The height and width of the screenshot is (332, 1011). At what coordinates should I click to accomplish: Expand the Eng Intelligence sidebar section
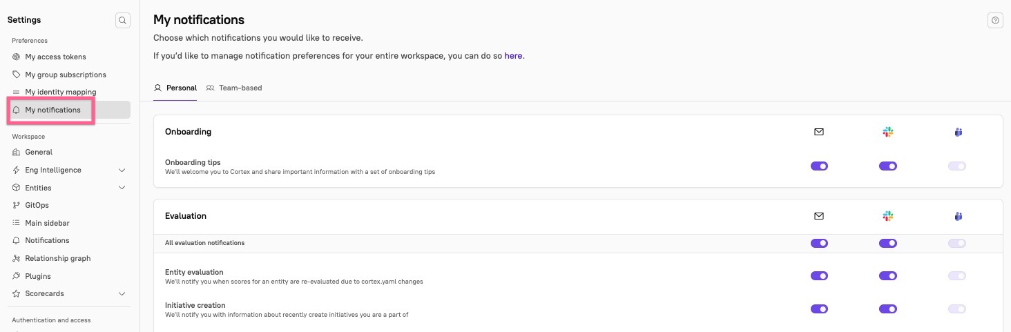click(122, 170)
